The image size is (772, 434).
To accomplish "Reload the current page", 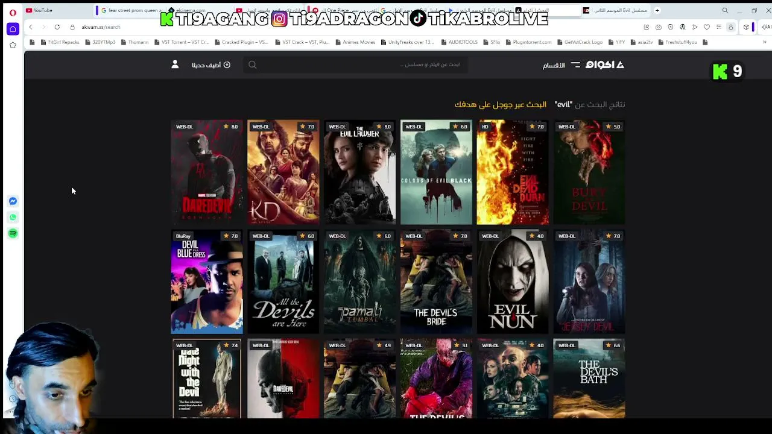I will click(x=57, y=27).
